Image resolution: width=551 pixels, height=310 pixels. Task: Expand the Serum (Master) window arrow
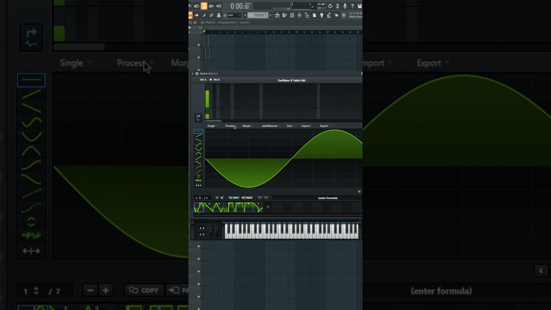point(193,74)
